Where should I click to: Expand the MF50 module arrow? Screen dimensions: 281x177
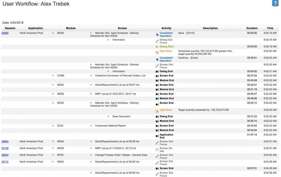click(x=53, y=155)
